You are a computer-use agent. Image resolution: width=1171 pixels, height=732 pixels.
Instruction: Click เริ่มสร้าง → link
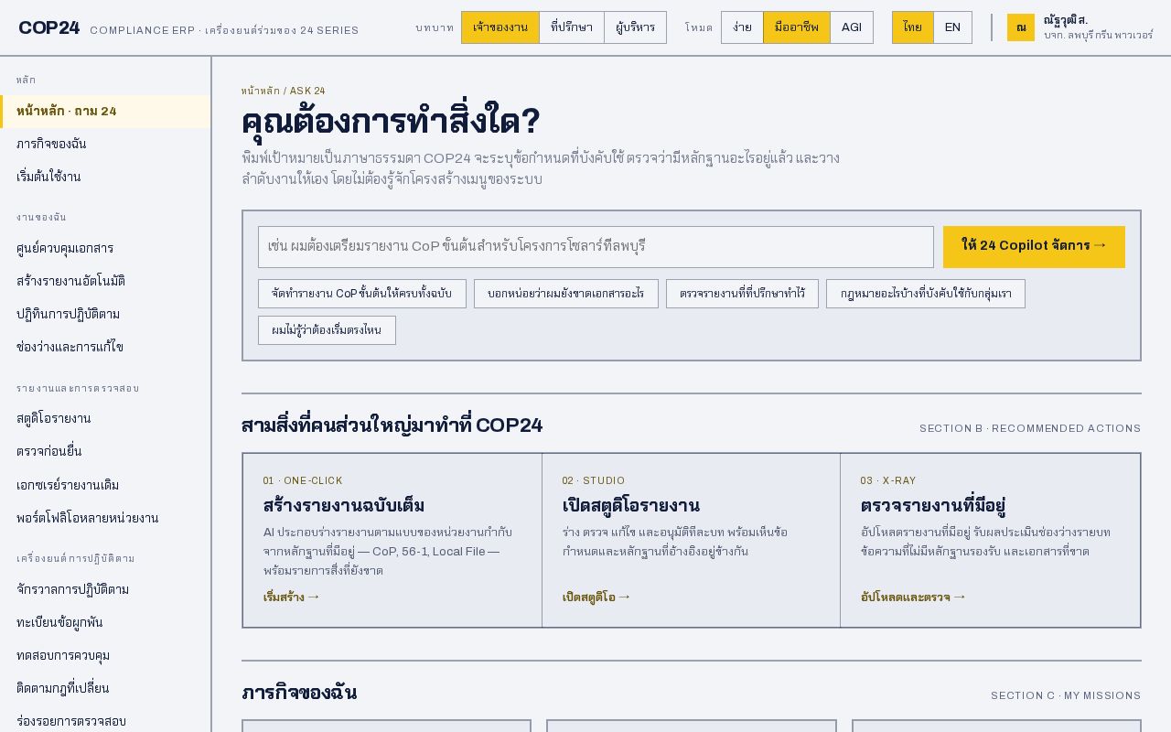pos(292,597)
